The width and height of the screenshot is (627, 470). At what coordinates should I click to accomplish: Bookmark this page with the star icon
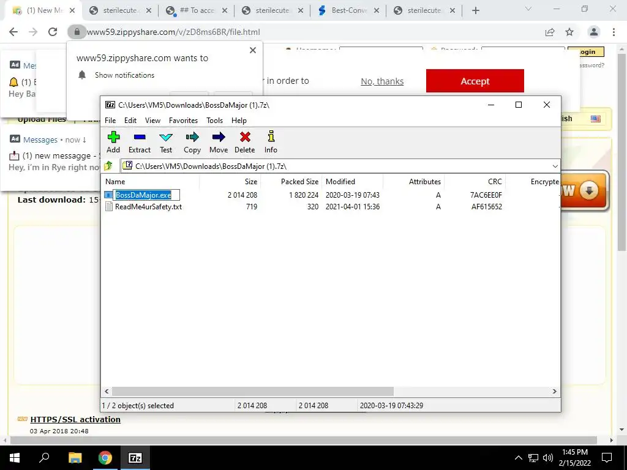(569, 32)
